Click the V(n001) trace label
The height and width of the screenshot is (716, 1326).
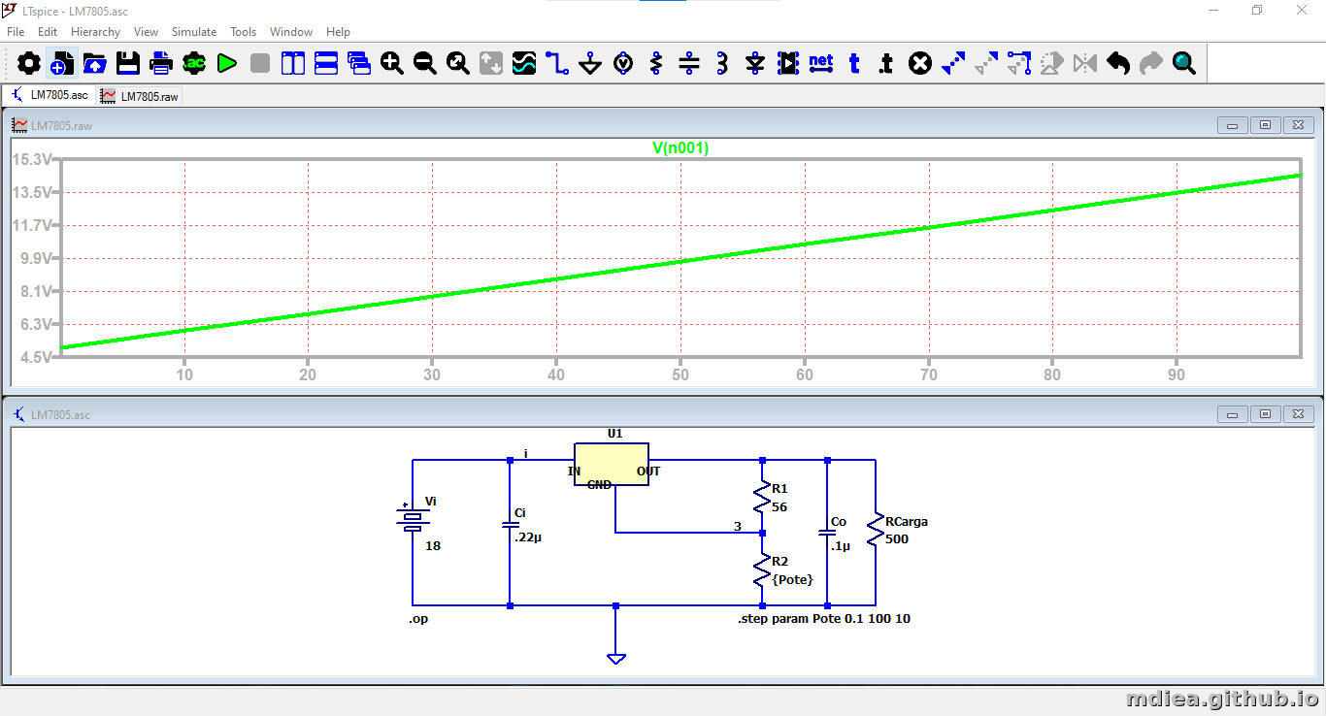click(x=680, y=148)
